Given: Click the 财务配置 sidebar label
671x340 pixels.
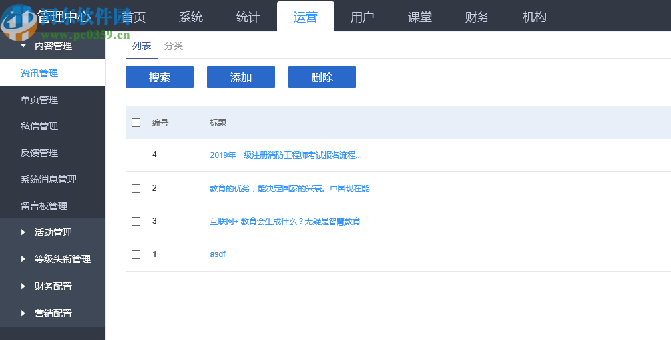Looking at the screenshot, I should [x=53, y=287].
